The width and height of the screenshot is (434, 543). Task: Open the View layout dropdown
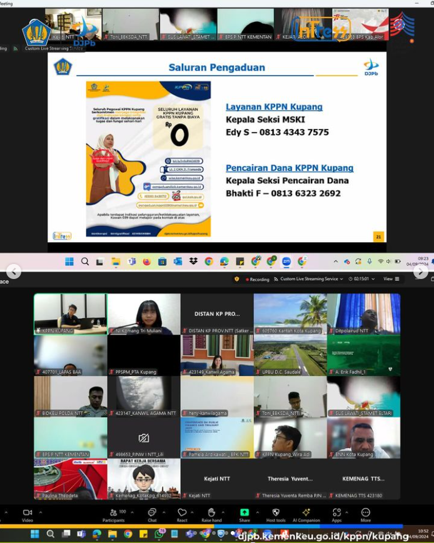coord(390,279)
